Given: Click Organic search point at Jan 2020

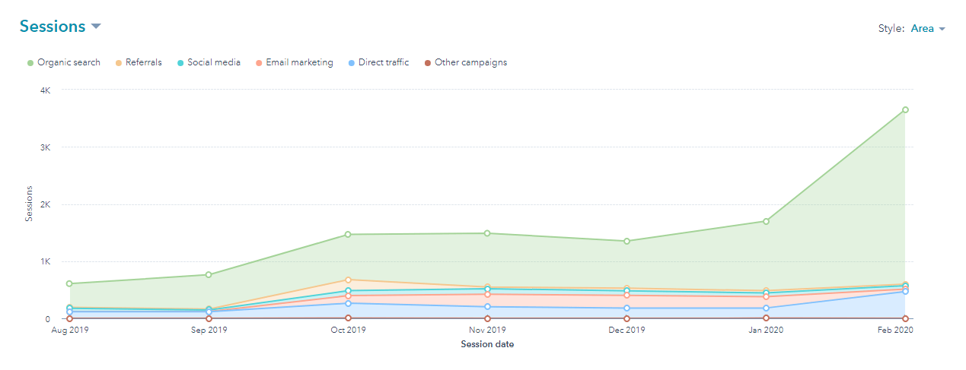Looking at the screenshot, I should [766, 221].
